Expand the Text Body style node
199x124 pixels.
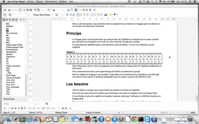click(x=6, y=75)
